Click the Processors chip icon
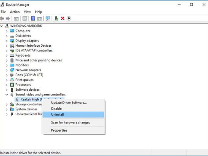The width and height of the screenshot is (208, 156). pos(12,85)
